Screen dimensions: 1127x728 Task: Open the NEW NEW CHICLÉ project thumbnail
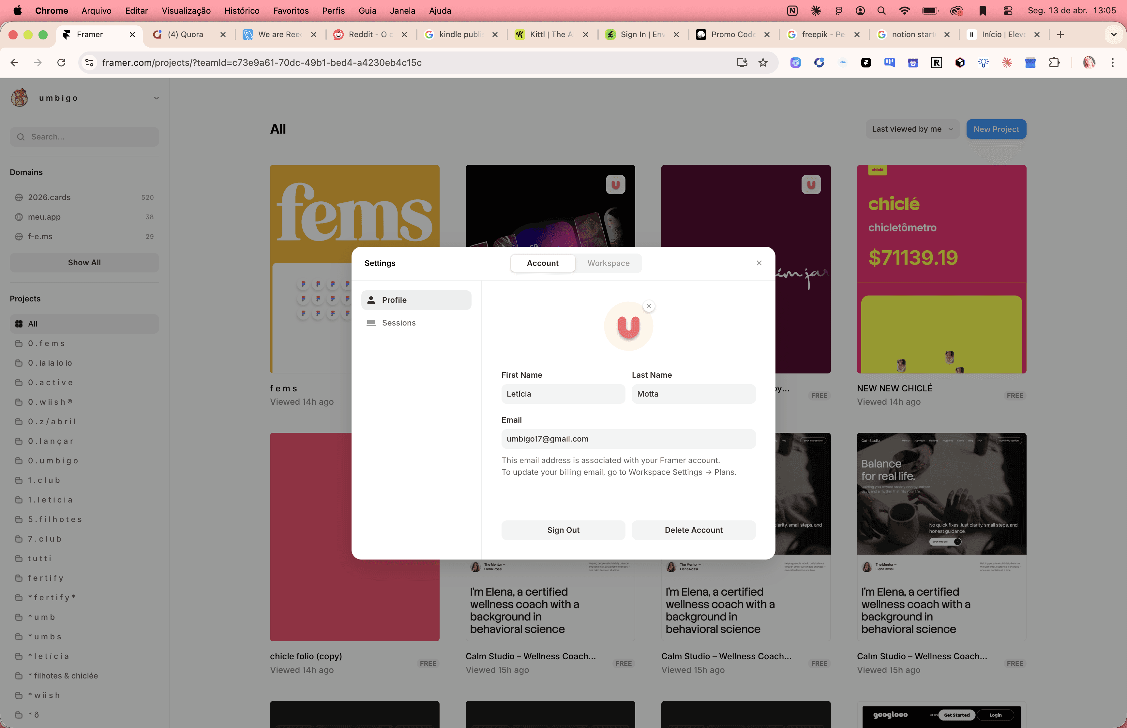941,269
